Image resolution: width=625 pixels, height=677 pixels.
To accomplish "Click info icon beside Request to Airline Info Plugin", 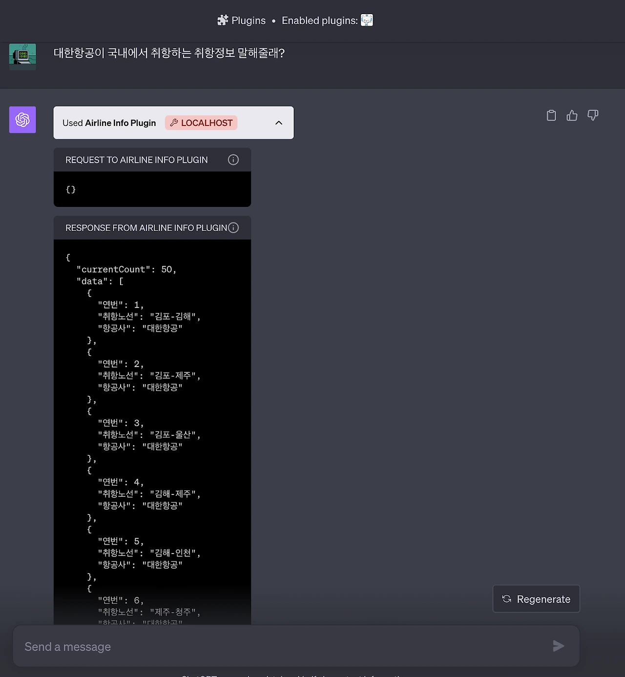I will (233, 160).
